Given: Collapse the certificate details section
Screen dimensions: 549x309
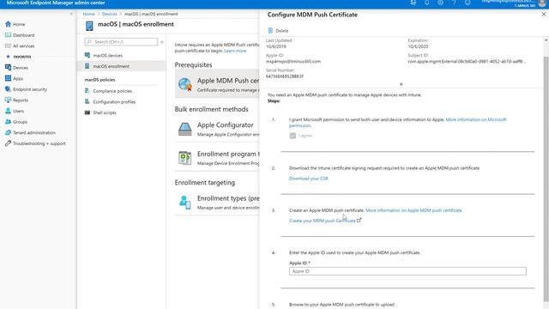Looking at the screenshot, I should pyautogui.click(x=401, y=84).
